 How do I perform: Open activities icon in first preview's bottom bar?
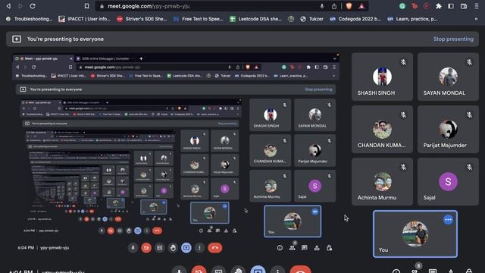317,248
